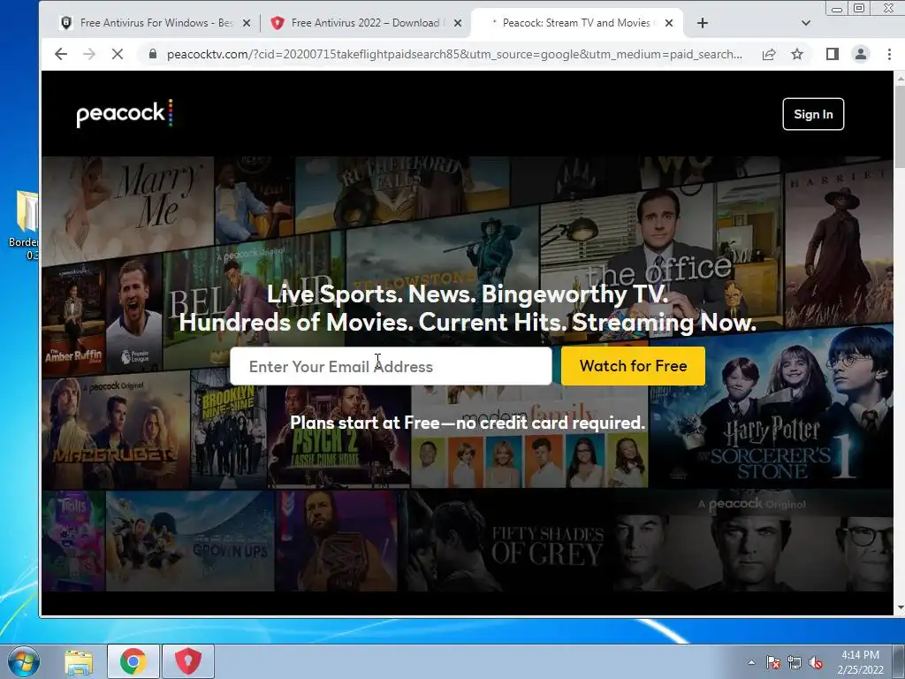This screenshot has width=905, height=679.
Task: Click the address bar URL
Action: [x=454, y=54]
